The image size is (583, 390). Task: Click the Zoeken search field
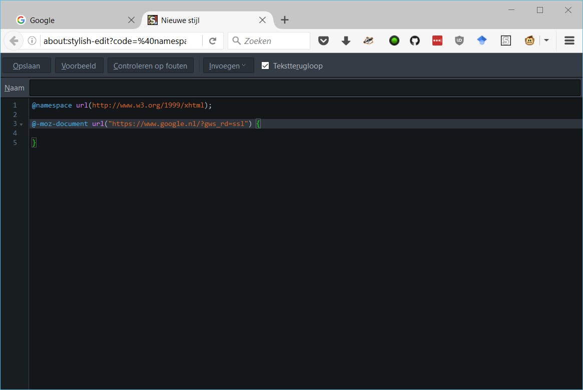click(269, 41)
